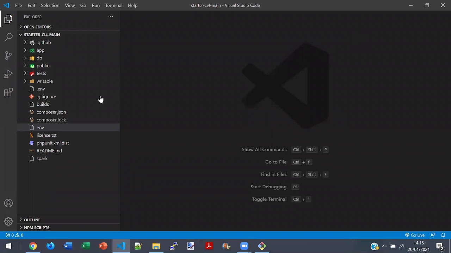Expand the public folder
This screenshot has width=451, height=253.
click(68, 66)
